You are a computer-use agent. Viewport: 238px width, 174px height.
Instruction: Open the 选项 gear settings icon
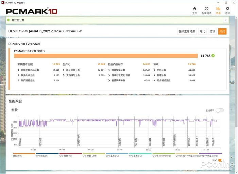point(227,8)
